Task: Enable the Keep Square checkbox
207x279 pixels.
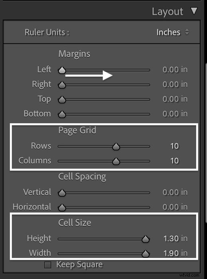Action: (x=48, y=265)
